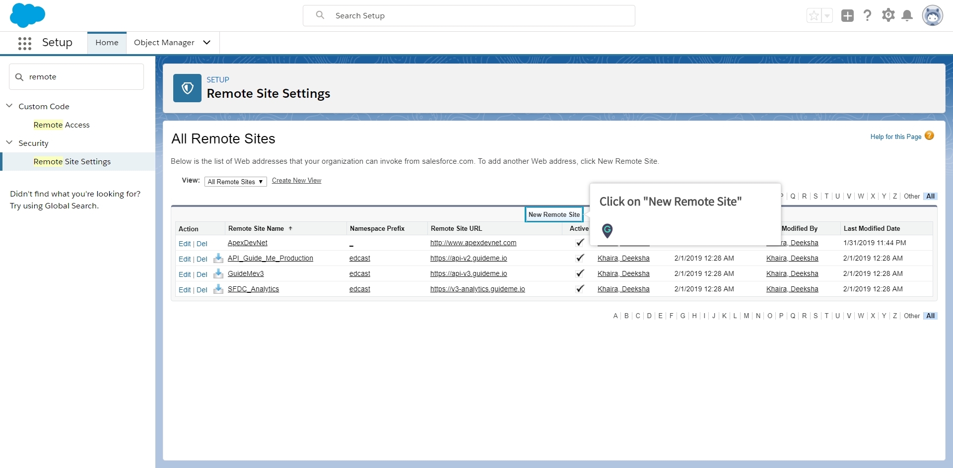Open the GuideMev3 site name link

246,273
